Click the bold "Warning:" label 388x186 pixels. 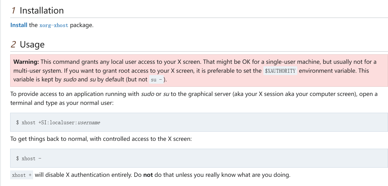[26, 62]
